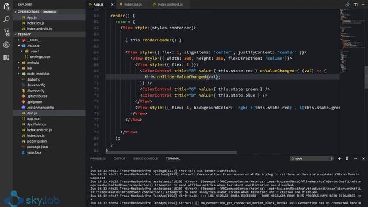The height and width of the screenshot is (207, 368).
Task: Click the ColorControl title="G" line
Action: tap(205, 89)
